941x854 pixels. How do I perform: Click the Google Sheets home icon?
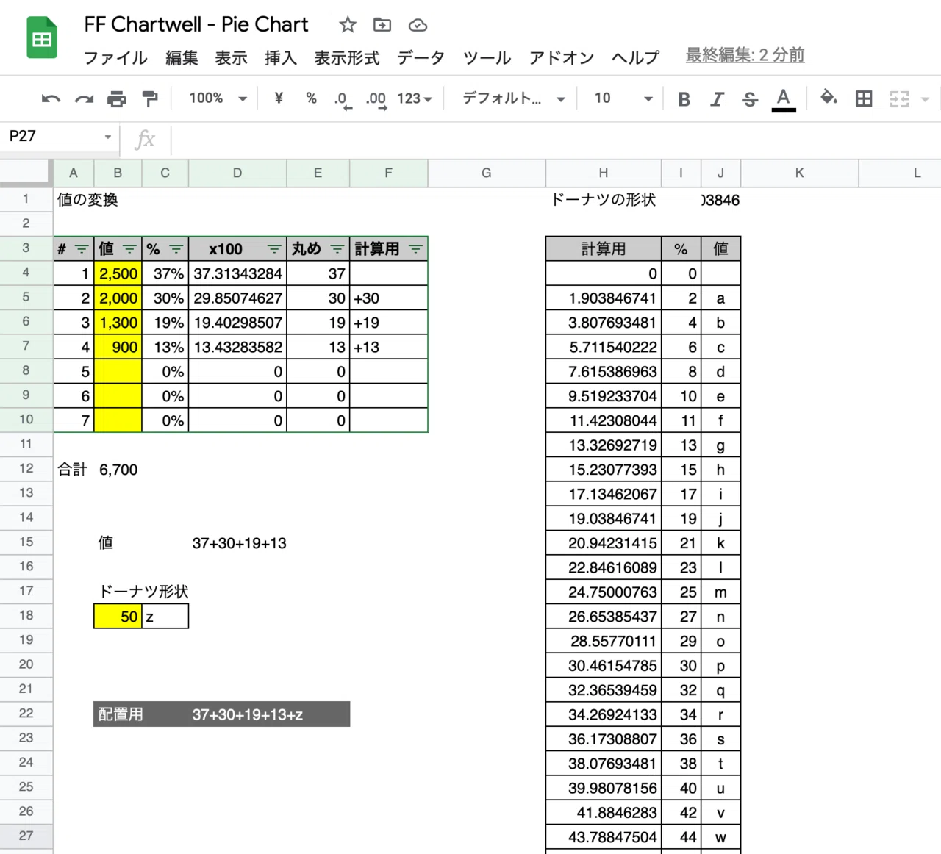click(42, 38)
